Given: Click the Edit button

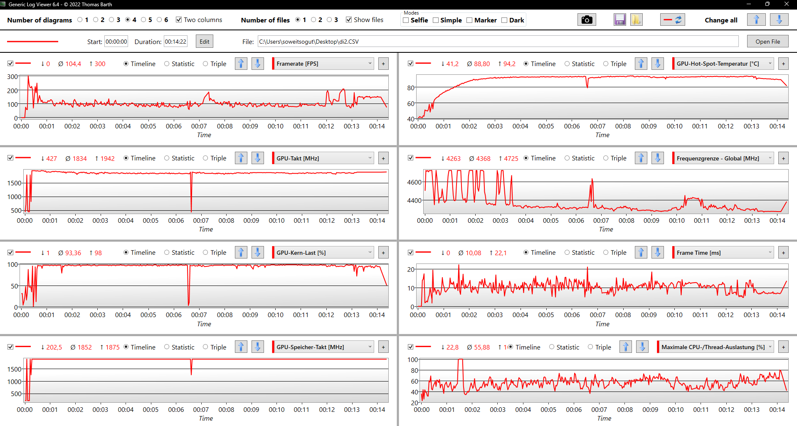Looking at the screenshot, I should (x=205, y=41).
